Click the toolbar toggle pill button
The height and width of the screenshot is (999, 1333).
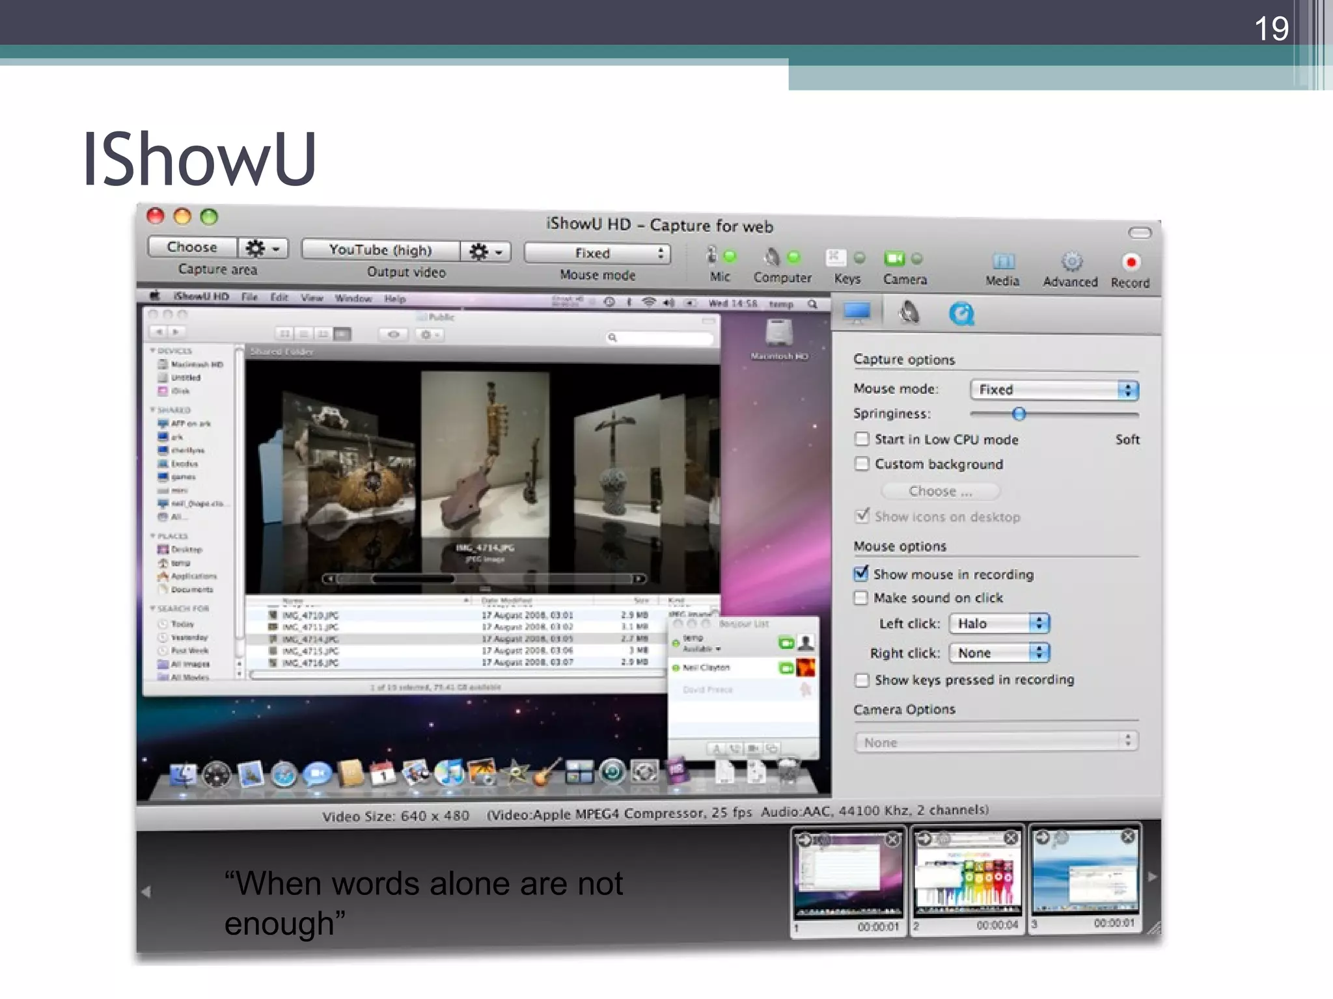click(x=1140, y=233)
